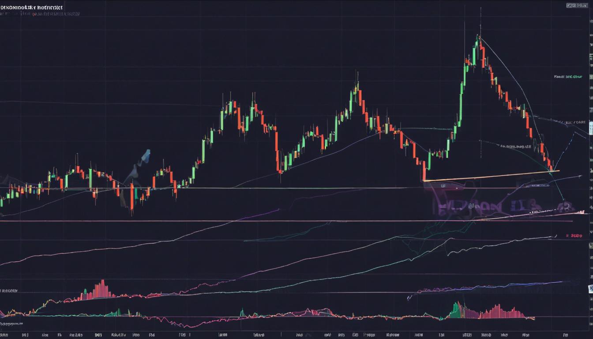
Task: Open the timeframe dropdown next to the symbol name
Action: coord(71,7)
